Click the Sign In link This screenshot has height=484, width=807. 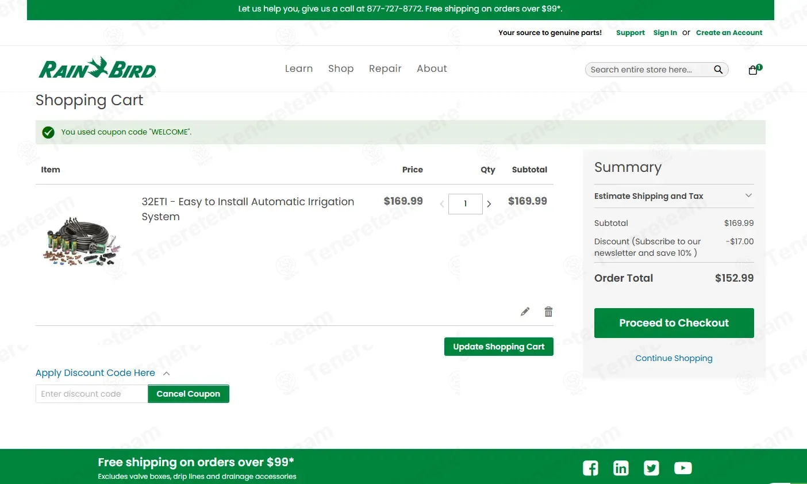[x=665, y=33]
